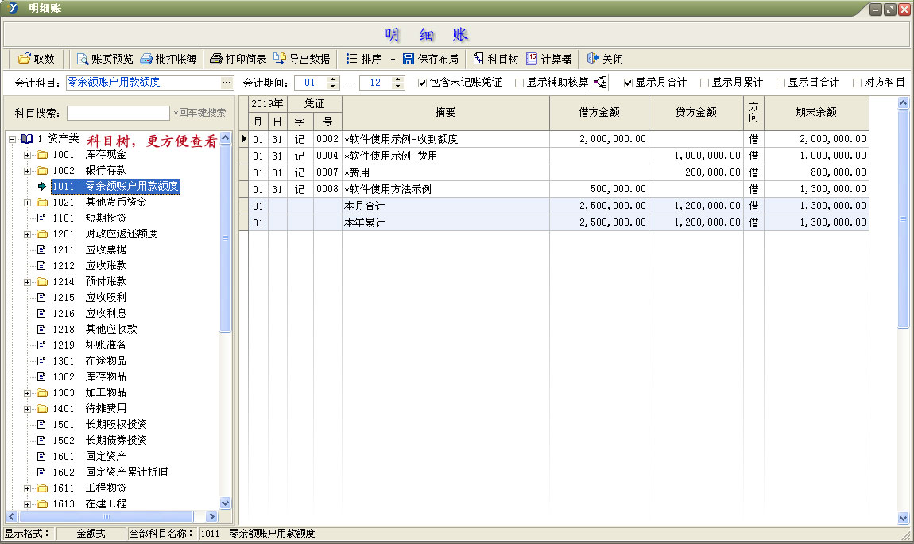Viewport: 914px width, 544px height.
Task: Click folder icon of 1611 工程物资
Action: 42,488
